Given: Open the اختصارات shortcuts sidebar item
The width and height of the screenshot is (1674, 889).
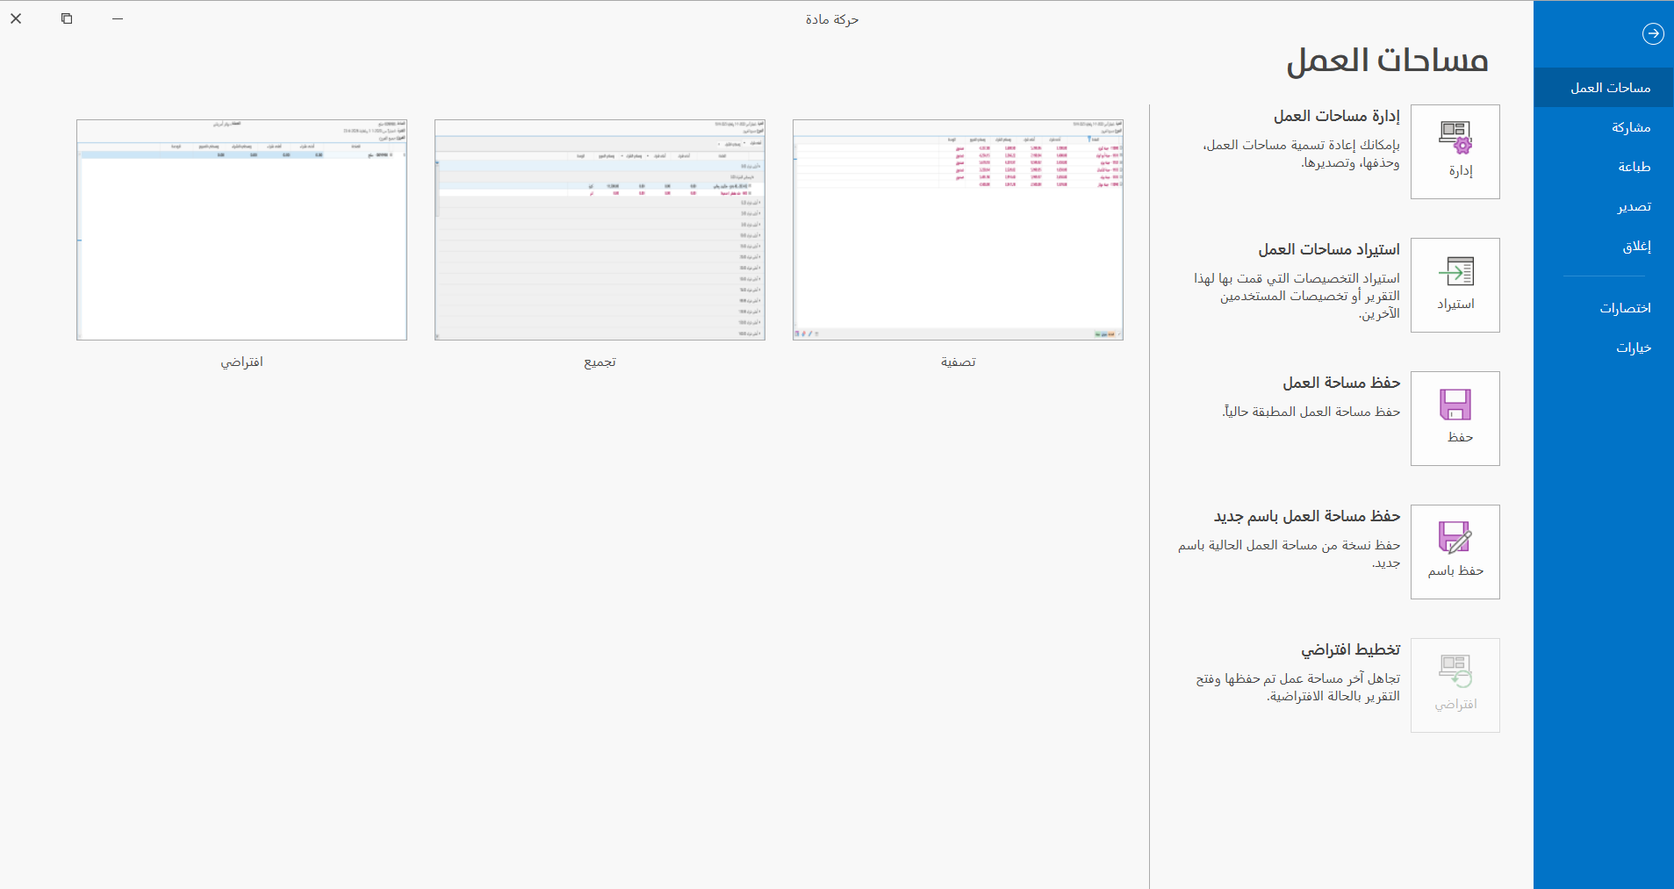Looking at the screenshot, I should point(1604,308).
